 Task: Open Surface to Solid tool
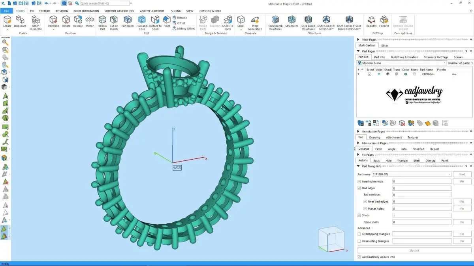155,23
